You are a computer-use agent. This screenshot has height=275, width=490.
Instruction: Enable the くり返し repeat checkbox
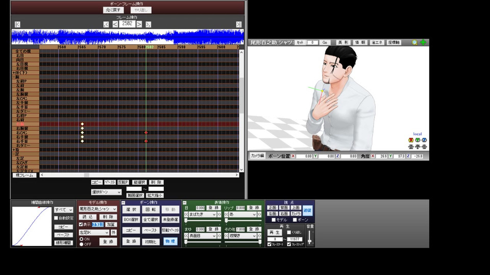tap(289, 232)
